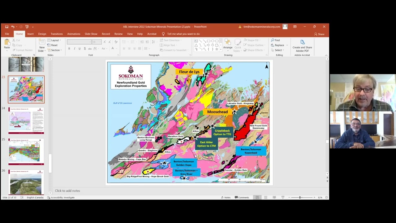Click the 82% zoom level
The height and width of the screenshot is (223, 396).
pyautogui.click(x=320, y=197)
